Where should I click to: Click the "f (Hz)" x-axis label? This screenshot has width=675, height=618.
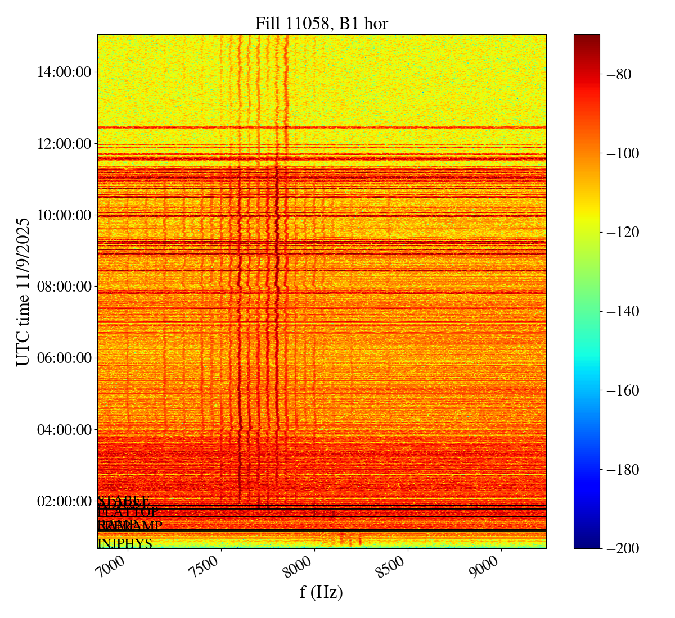321,592
